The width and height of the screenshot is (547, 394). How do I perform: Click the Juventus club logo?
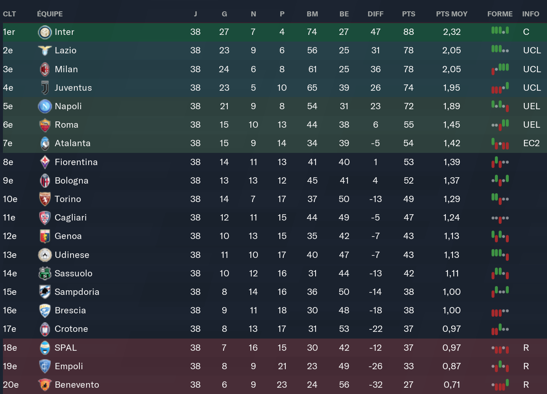point(45,88)
